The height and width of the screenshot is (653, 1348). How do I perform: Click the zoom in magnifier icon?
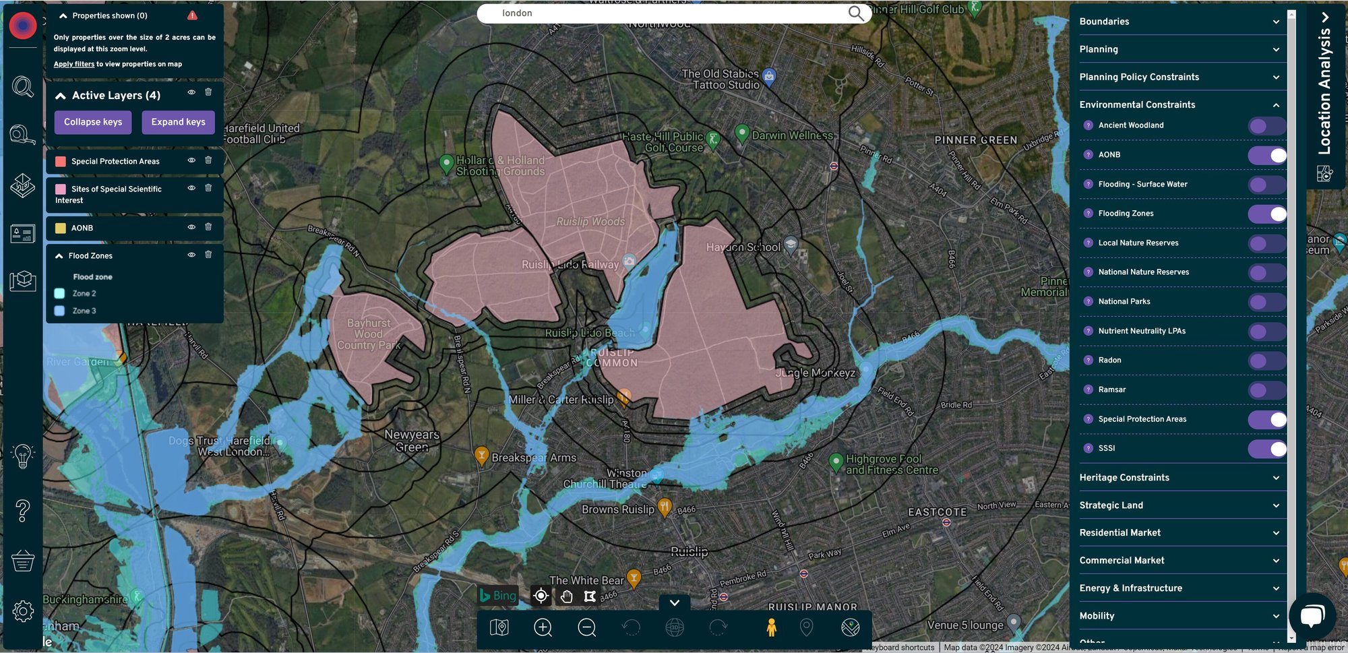click(543, 628)
